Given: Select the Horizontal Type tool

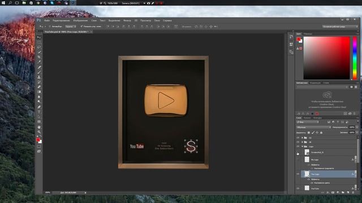Looking at the screenshot, I should click(39, 112).
